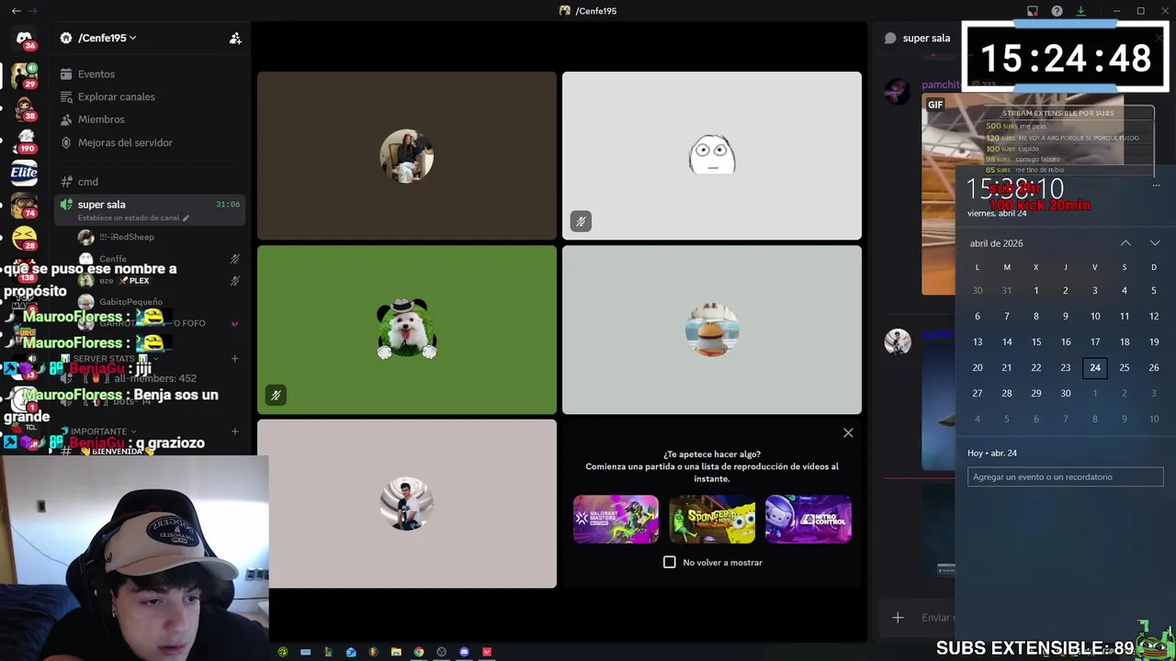Open the Elite server icon
Viewport: 1176px width, 661px height.
click(x=24, y=172)
